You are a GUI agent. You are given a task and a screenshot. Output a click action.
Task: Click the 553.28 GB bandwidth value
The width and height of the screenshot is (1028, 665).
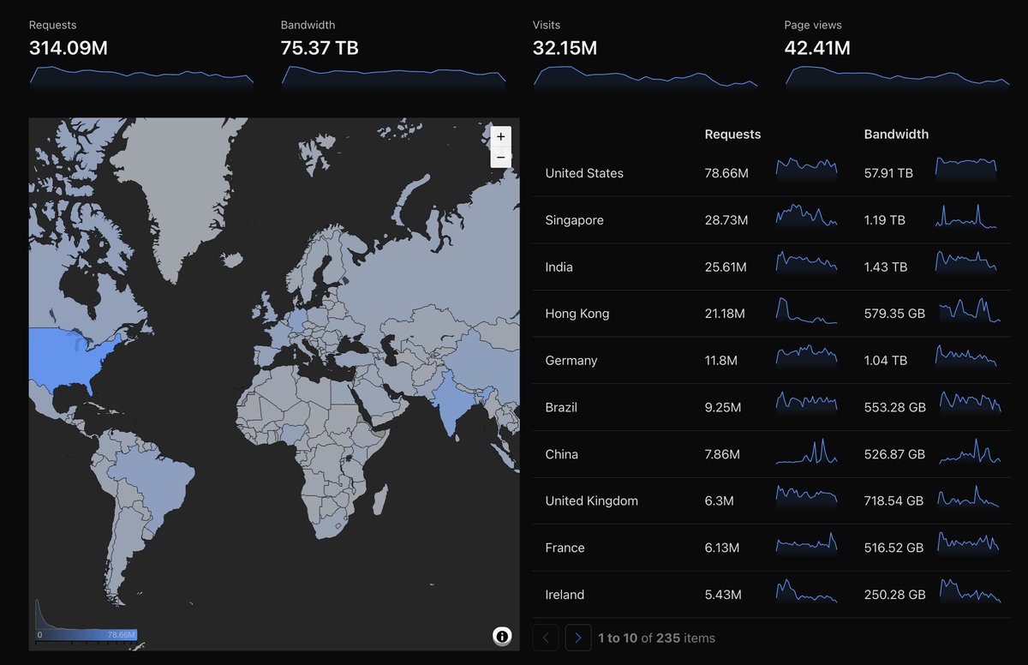point(895,407)
